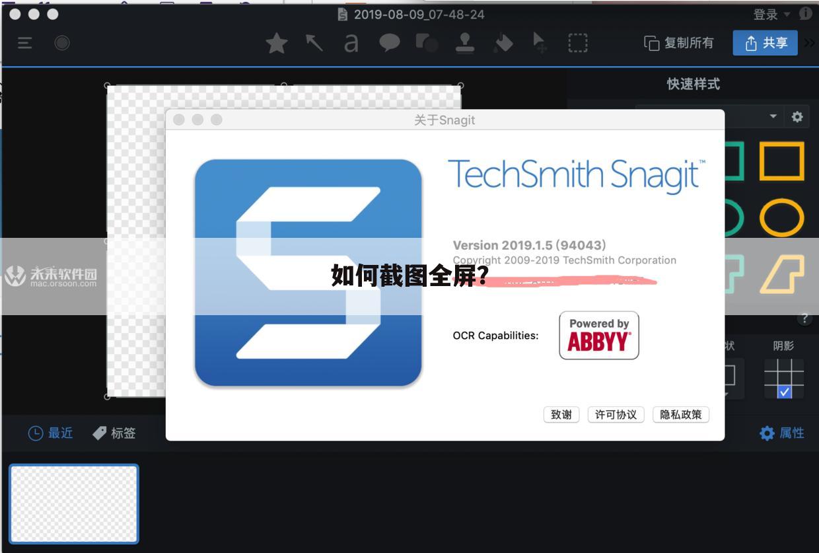
Task: Click the Acknowledgements button in About dialog
Action: (x=561, y=414)
